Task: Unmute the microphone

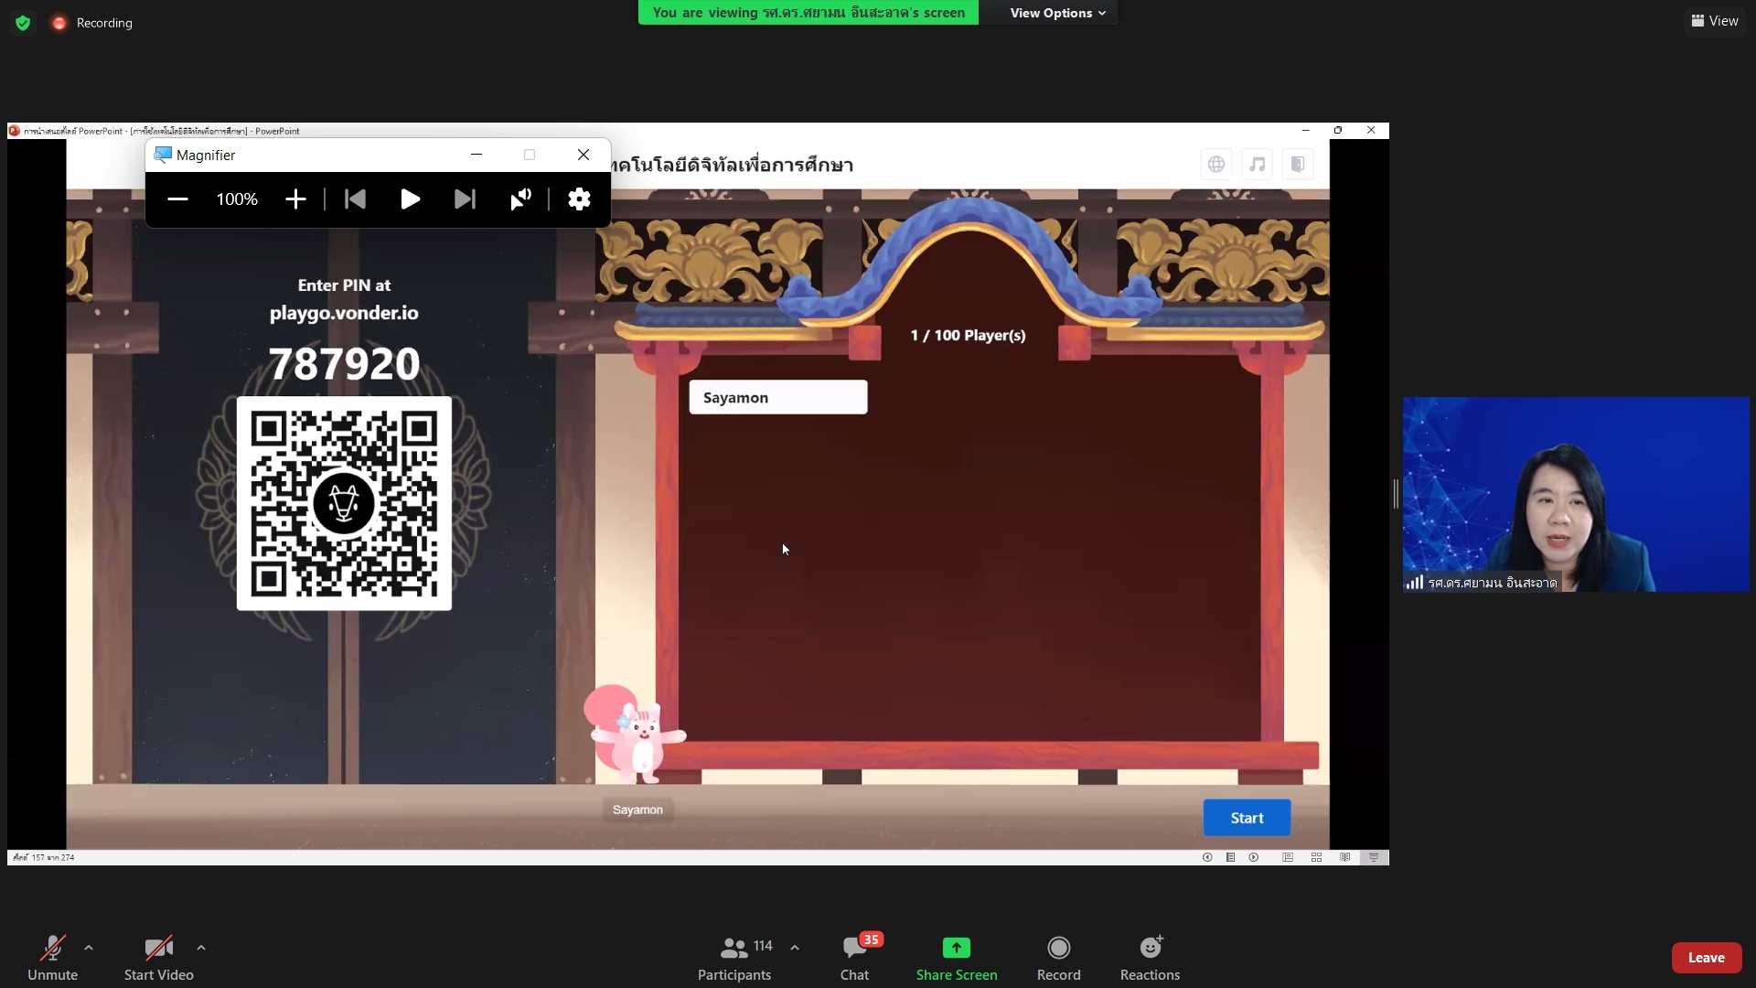Action: click(x=52, y=957)
